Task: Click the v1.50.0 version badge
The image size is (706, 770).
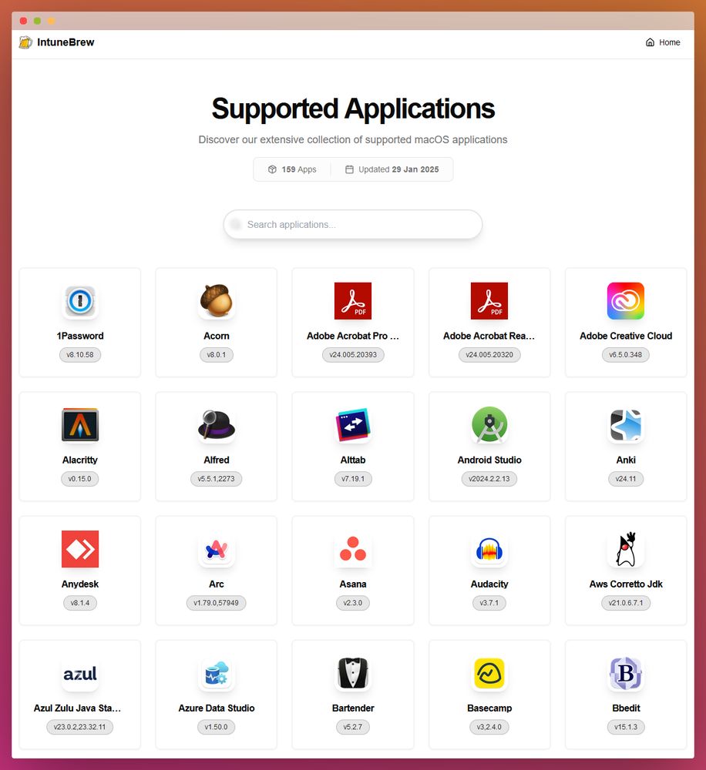Action: tap(217, 727)
